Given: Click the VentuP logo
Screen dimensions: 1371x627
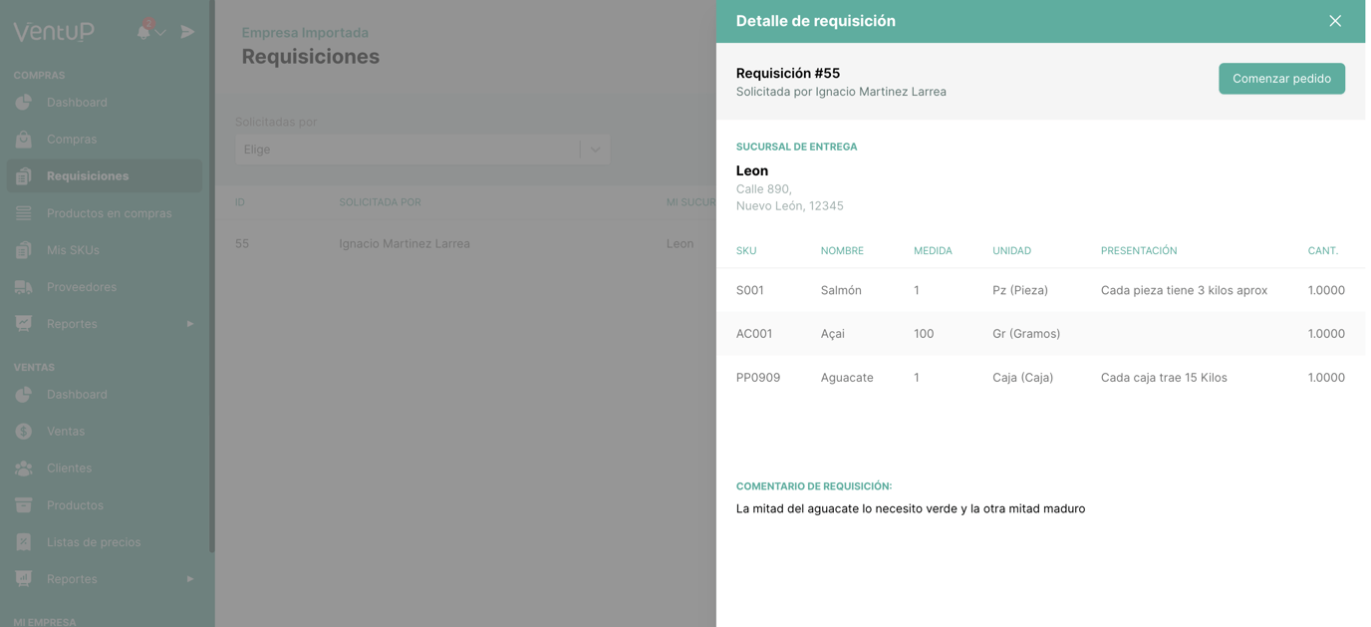Looking at the screenshot, I should click(x=55, y=32).
